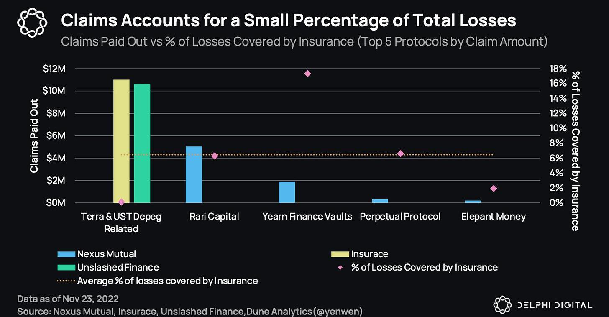Click the Elepant Money axis label

tap(494, 217)
